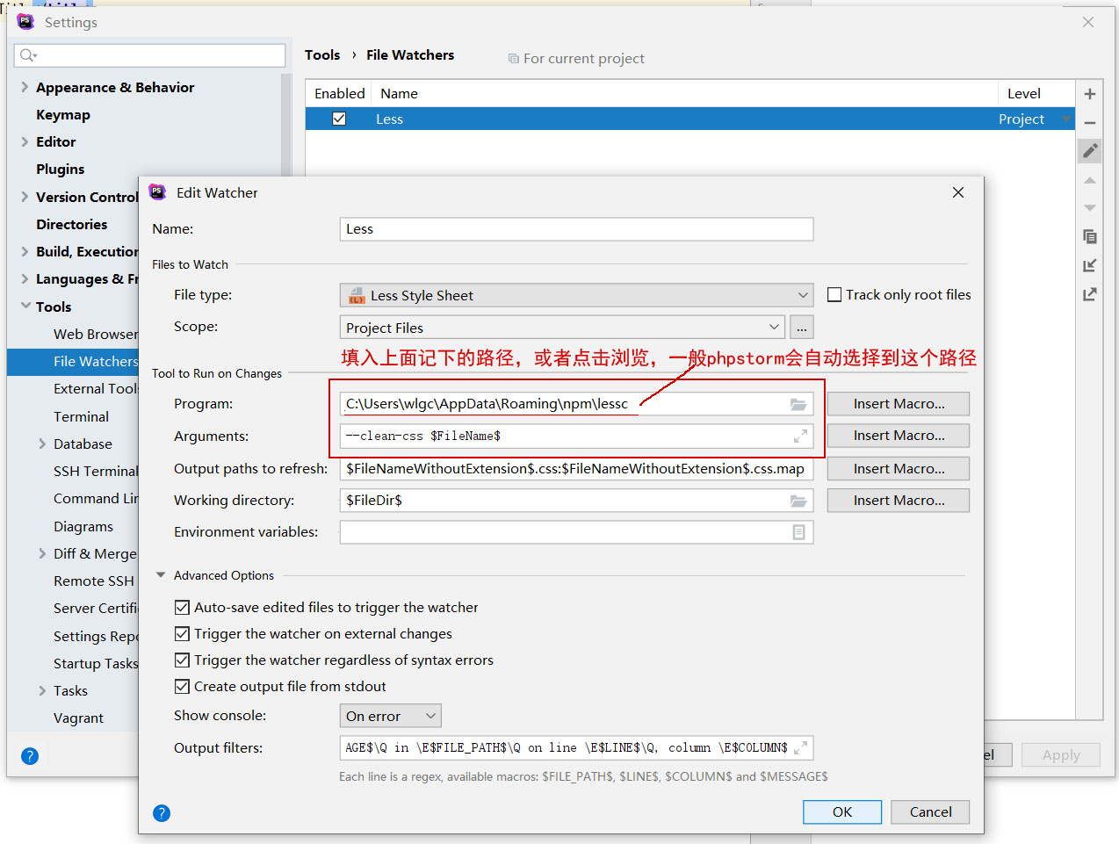This screenshot has width=1119, height=844.
Task: Expand the Editor tree node
Action: [25, 141]
